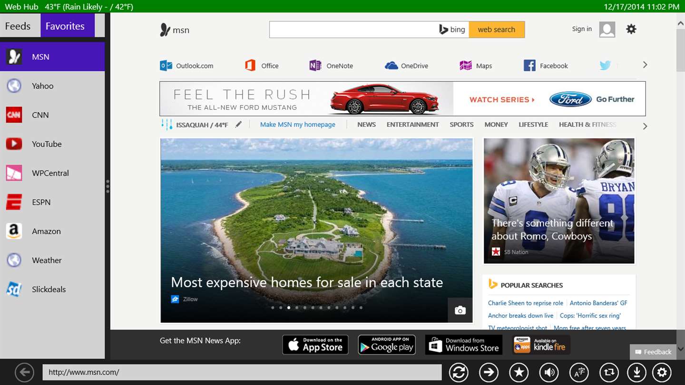Open the ENTERTAINMENT section
685x385 pixels.
[412, 125]
